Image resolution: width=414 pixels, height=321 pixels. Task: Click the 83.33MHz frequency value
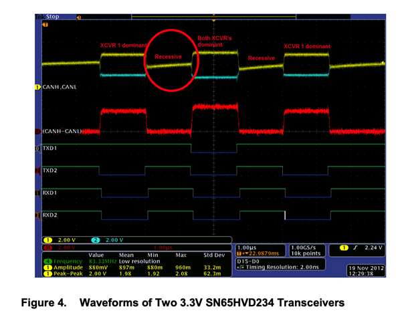coord(102,261)
